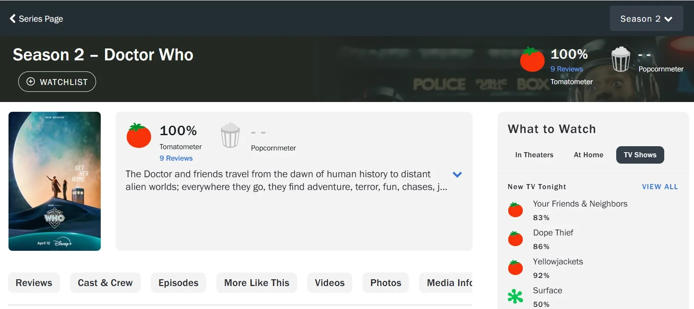Viewport: 694px width, 309px height.
Task: Click View All for New TV Tonight
Action: [660, 187]
